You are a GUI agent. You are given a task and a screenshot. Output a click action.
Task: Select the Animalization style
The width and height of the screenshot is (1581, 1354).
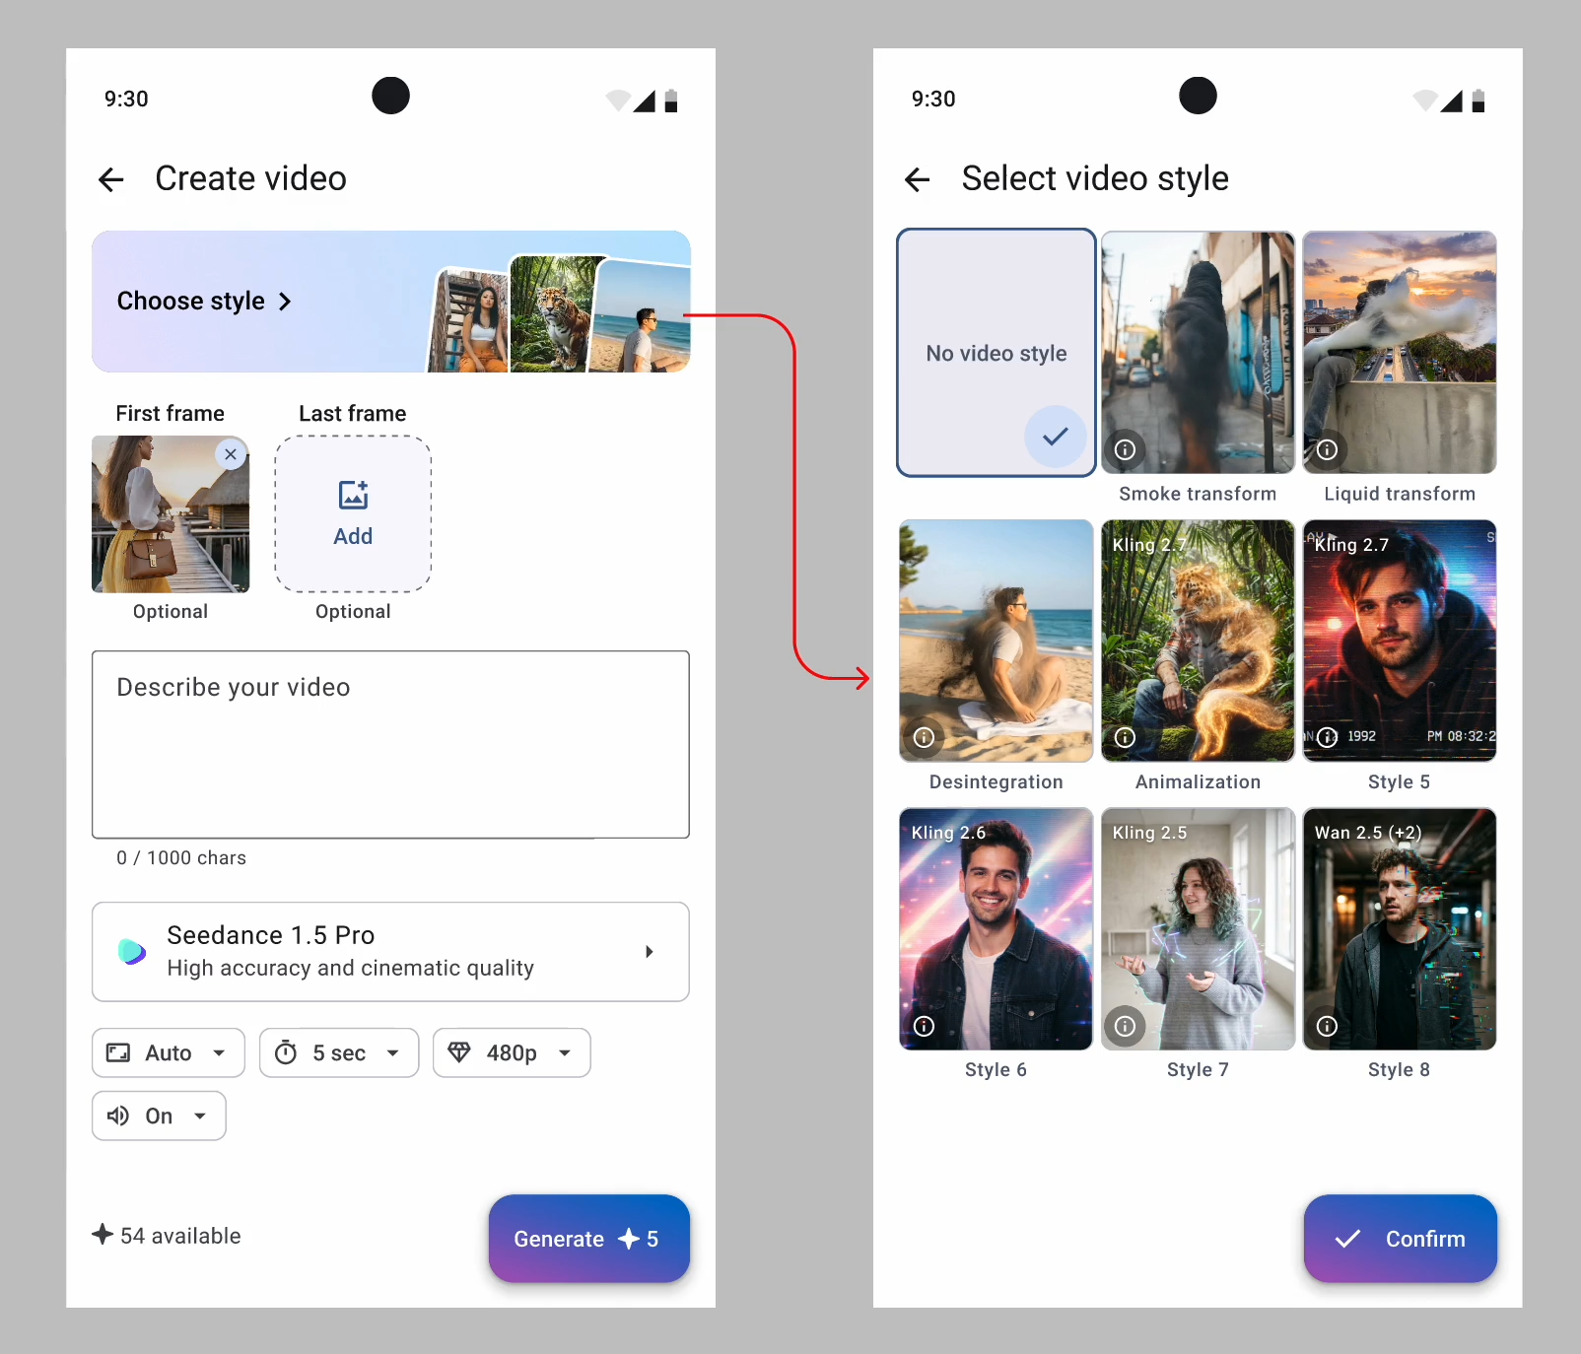click(x=1198, y=641)
